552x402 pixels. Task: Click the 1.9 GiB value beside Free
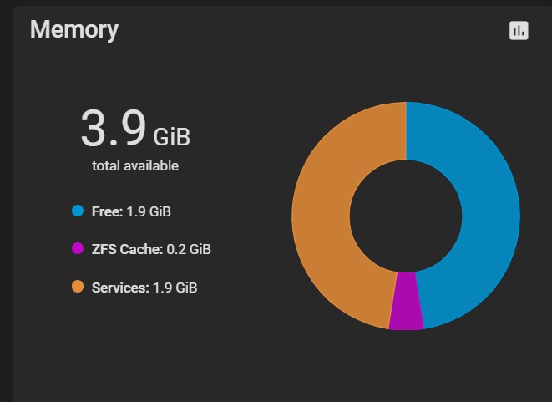click(x=149, y=211)
